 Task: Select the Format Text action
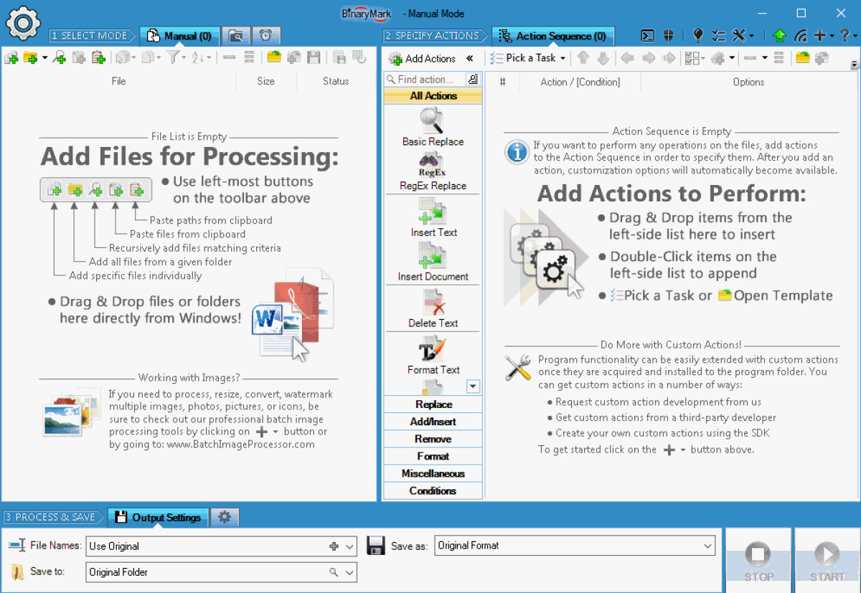[433, 356]
